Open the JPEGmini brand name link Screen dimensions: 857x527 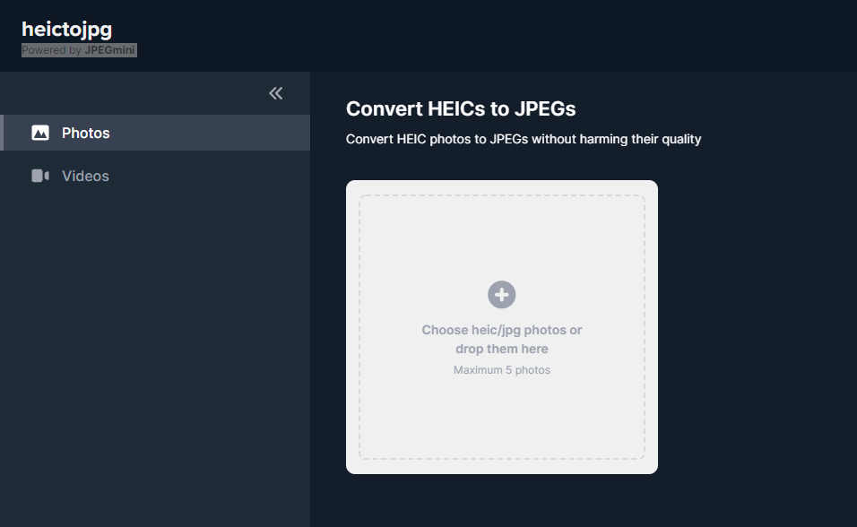point(109,50)
